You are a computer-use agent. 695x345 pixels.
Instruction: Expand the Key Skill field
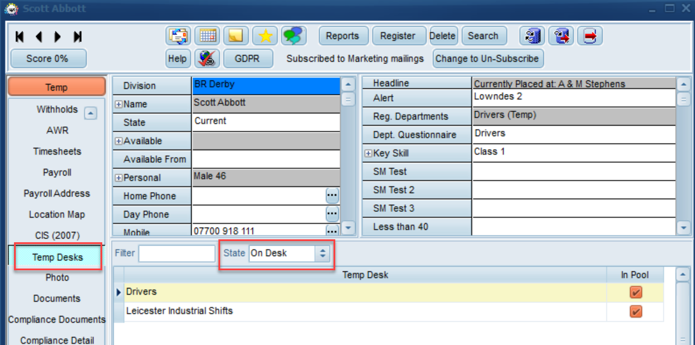(x=368, y=154)
